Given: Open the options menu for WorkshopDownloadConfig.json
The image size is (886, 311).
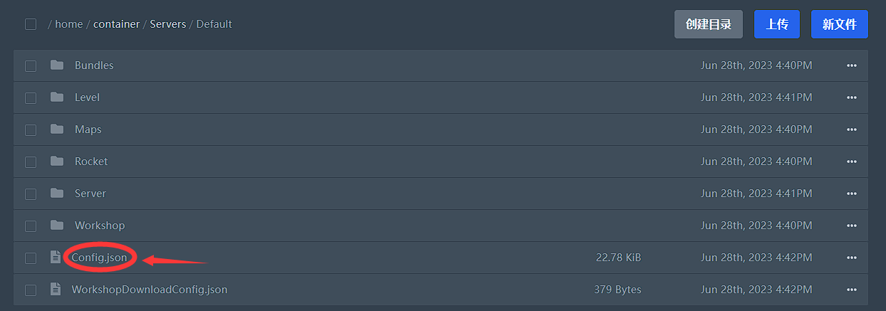Looking at the screenshot, I should click(852, 290).
